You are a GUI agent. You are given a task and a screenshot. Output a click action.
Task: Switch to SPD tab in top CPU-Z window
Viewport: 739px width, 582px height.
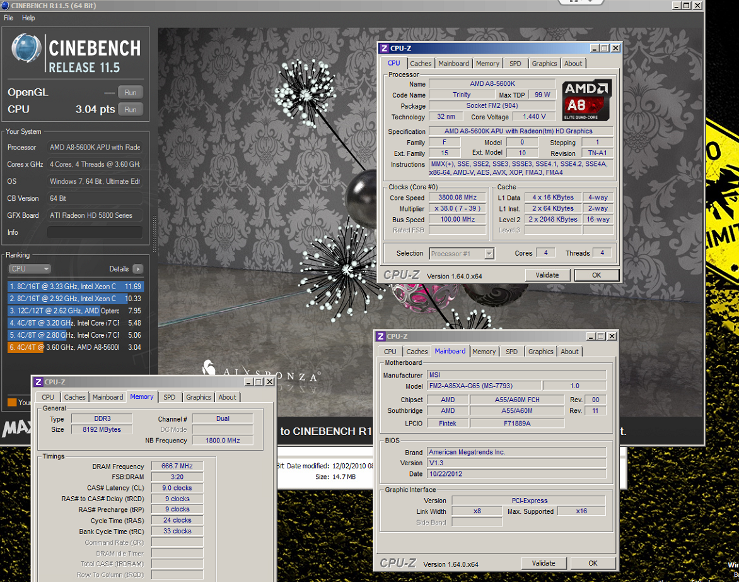click(515, 64)
